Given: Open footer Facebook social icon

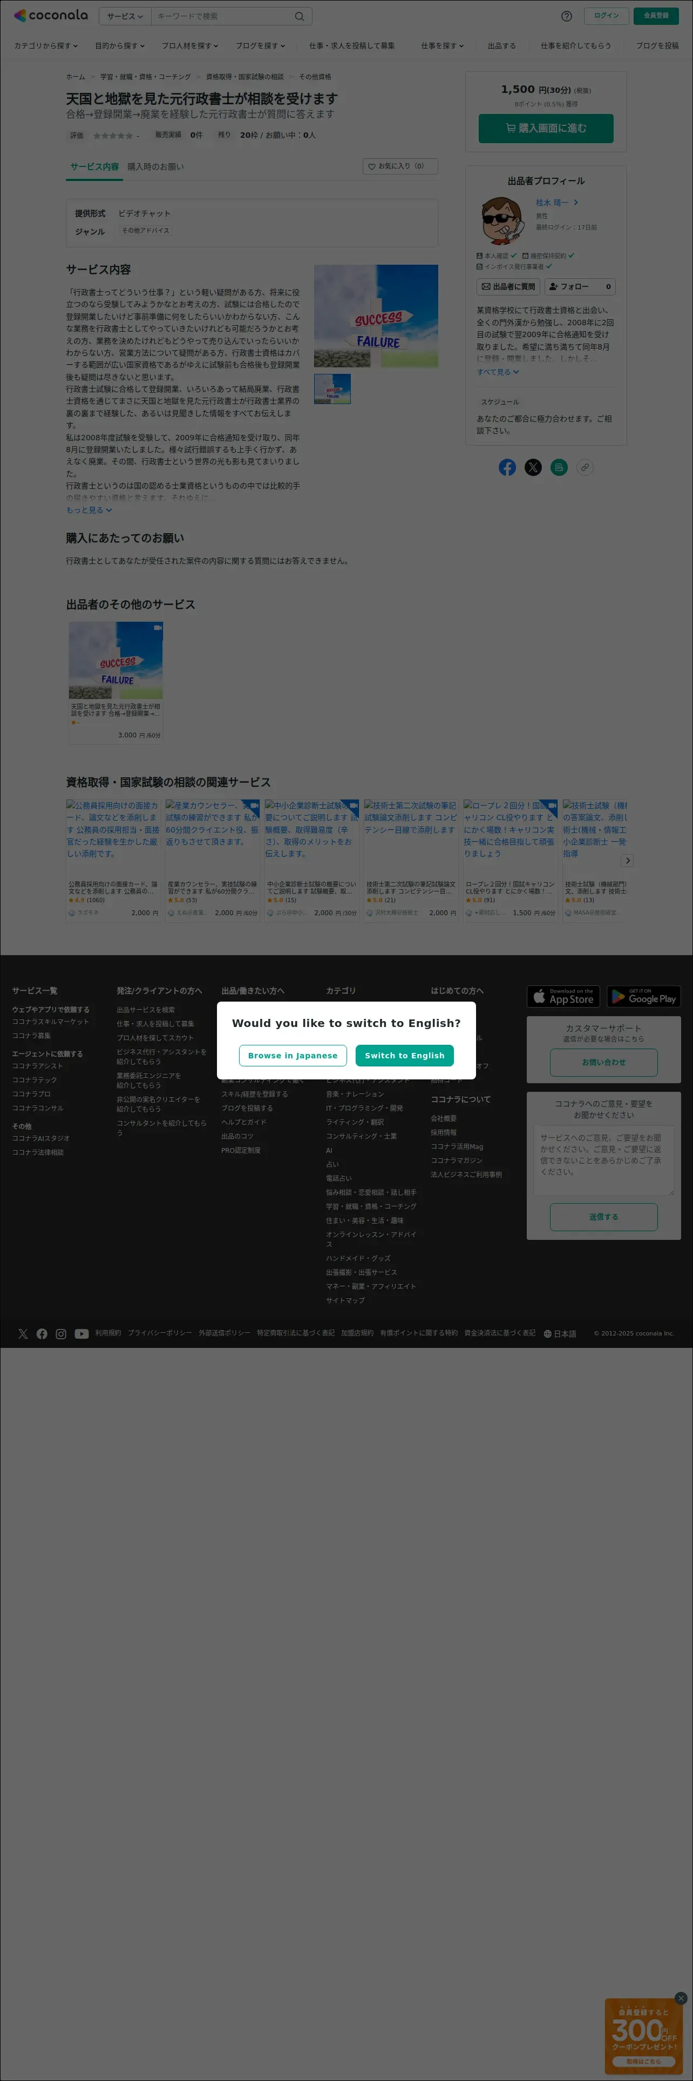Looking at the screenshot, I should click(42, 1334).
